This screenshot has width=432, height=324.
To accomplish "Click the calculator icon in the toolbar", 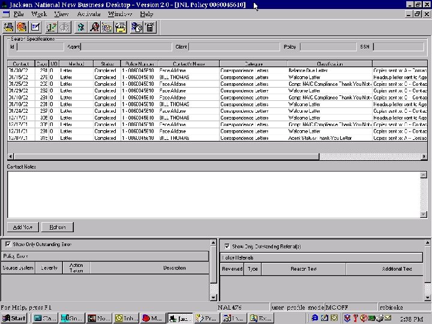I will tap(149, 27).
